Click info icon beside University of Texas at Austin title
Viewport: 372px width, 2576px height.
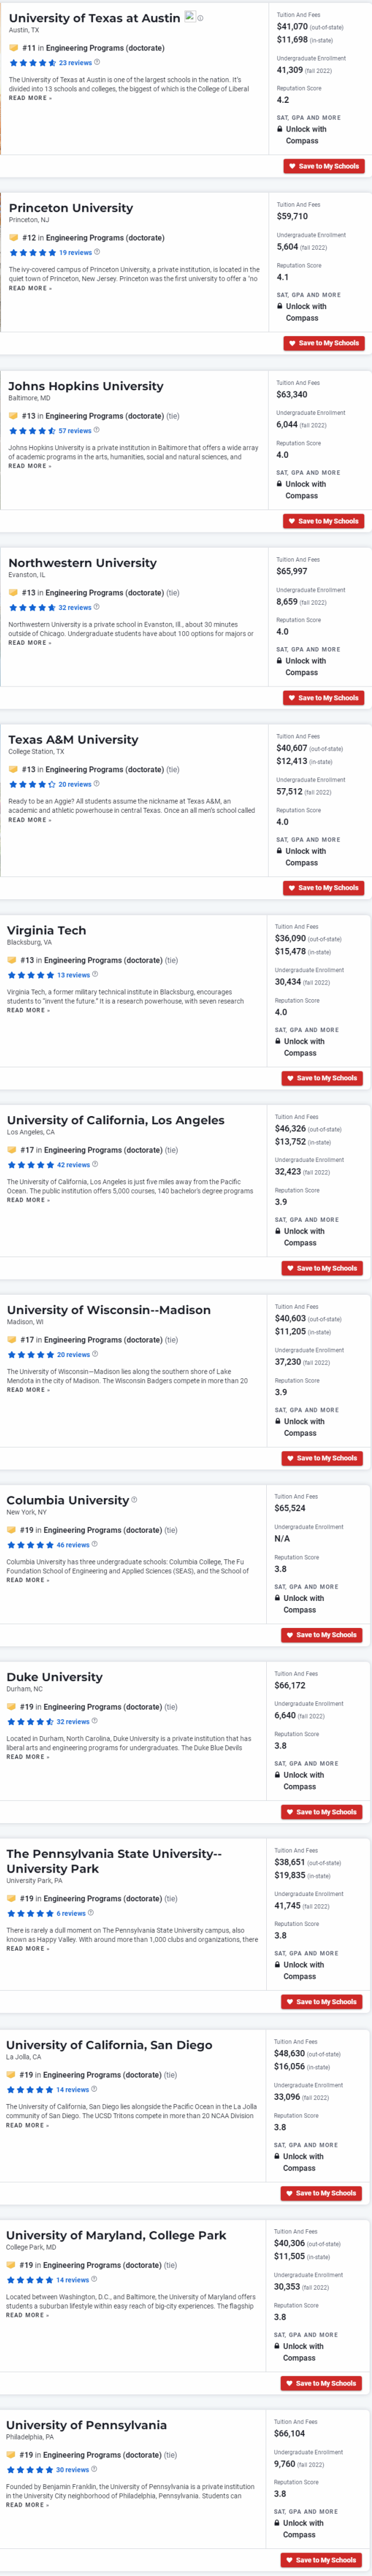pyautogui.click(x=200, y=18)
